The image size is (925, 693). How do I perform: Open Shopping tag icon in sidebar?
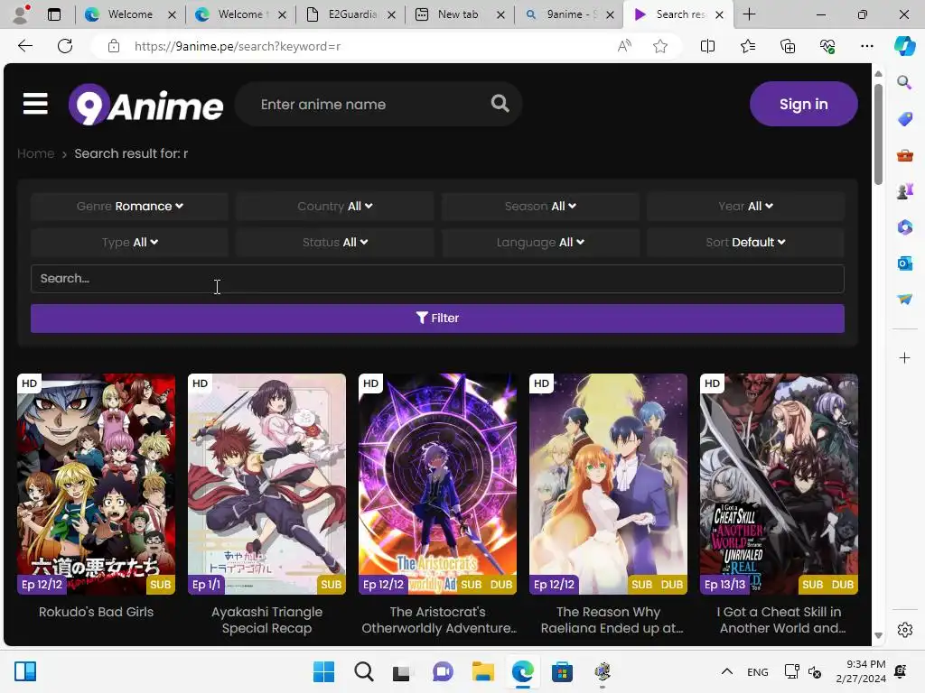904,119
